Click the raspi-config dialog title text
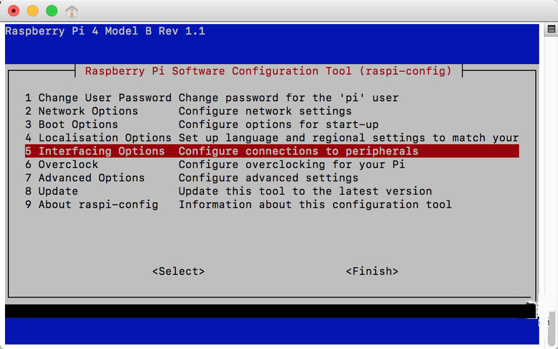Viewport: 558px width, 349px height. pos(268,71)
